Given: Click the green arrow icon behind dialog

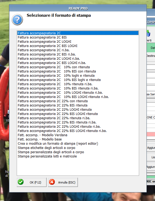Looking at the screenshot, I should [148, 33].
